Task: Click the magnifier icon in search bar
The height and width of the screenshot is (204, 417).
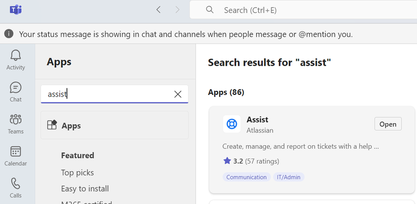Action: (210, 10)
